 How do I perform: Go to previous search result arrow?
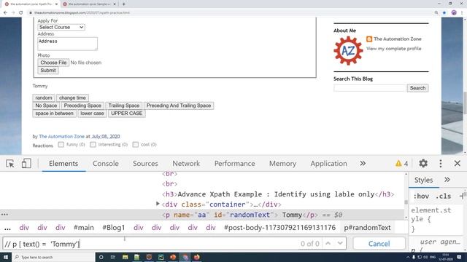328,243
